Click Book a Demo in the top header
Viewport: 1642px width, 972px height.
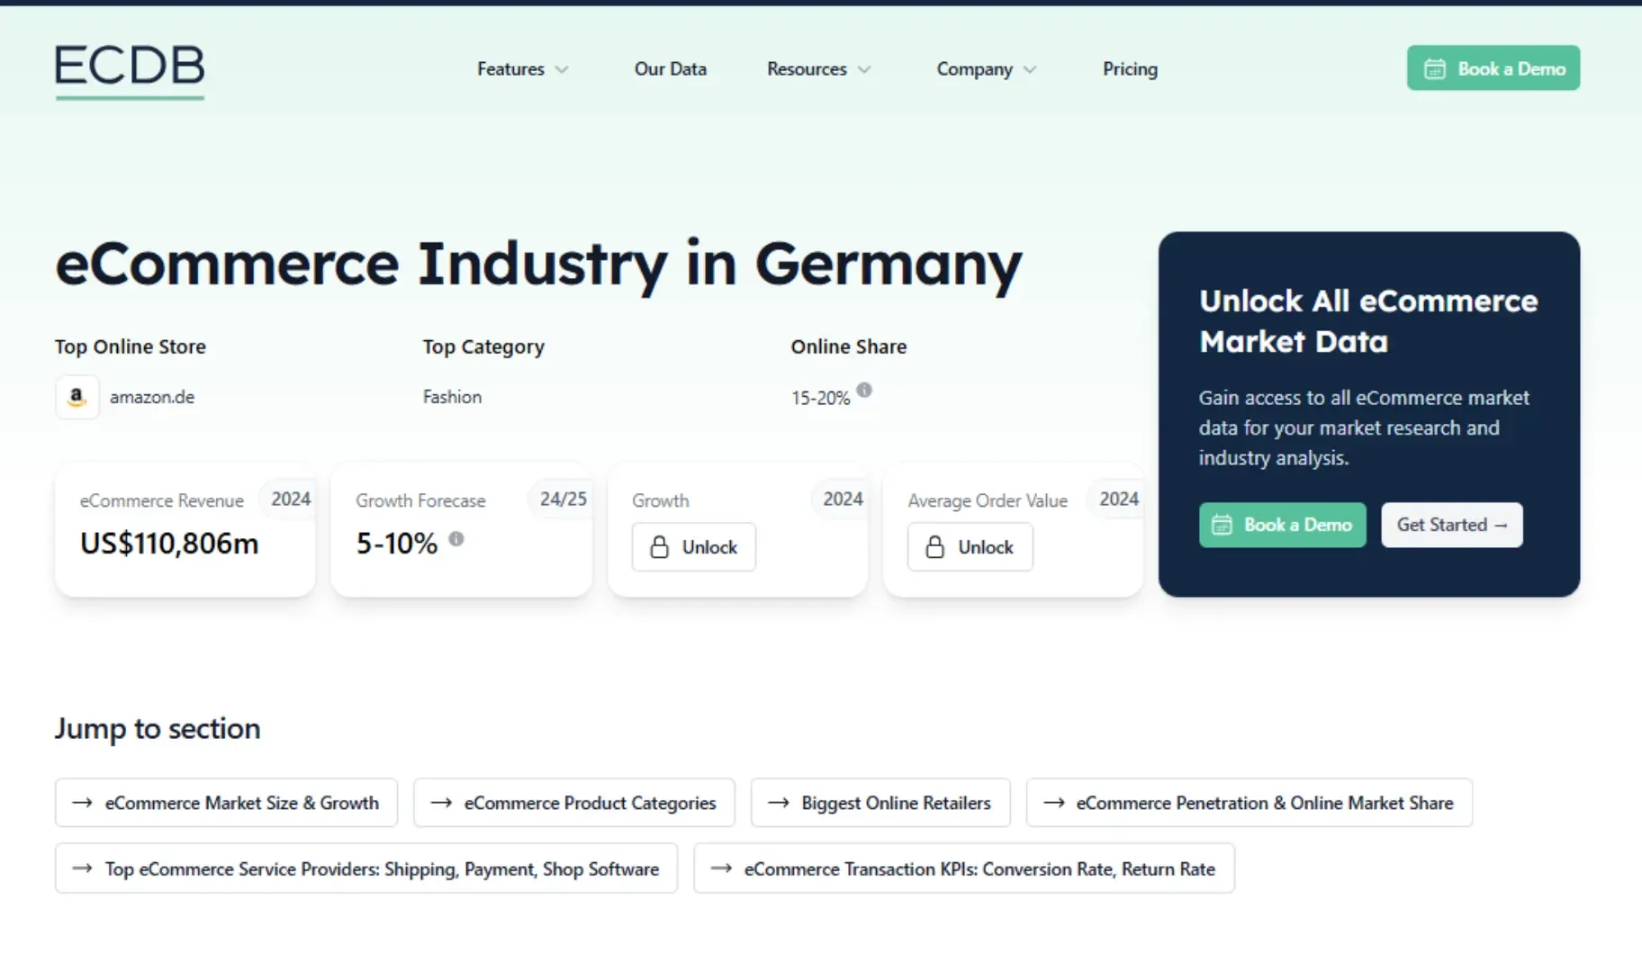pos(1493,68)
